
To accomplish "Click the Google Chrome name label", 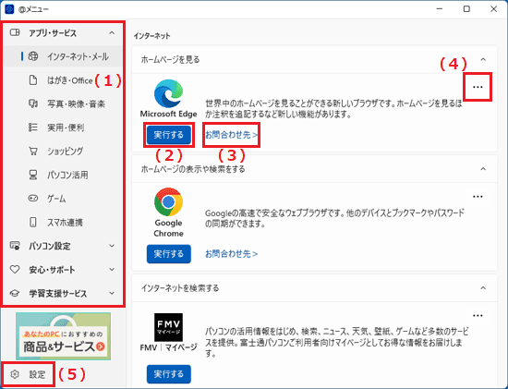I will [x=168, y=228].
